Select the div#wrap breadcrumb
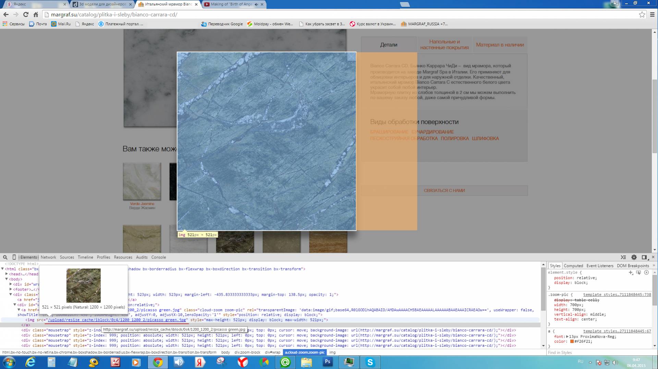 pyautogui.click(x=272, y=352)
